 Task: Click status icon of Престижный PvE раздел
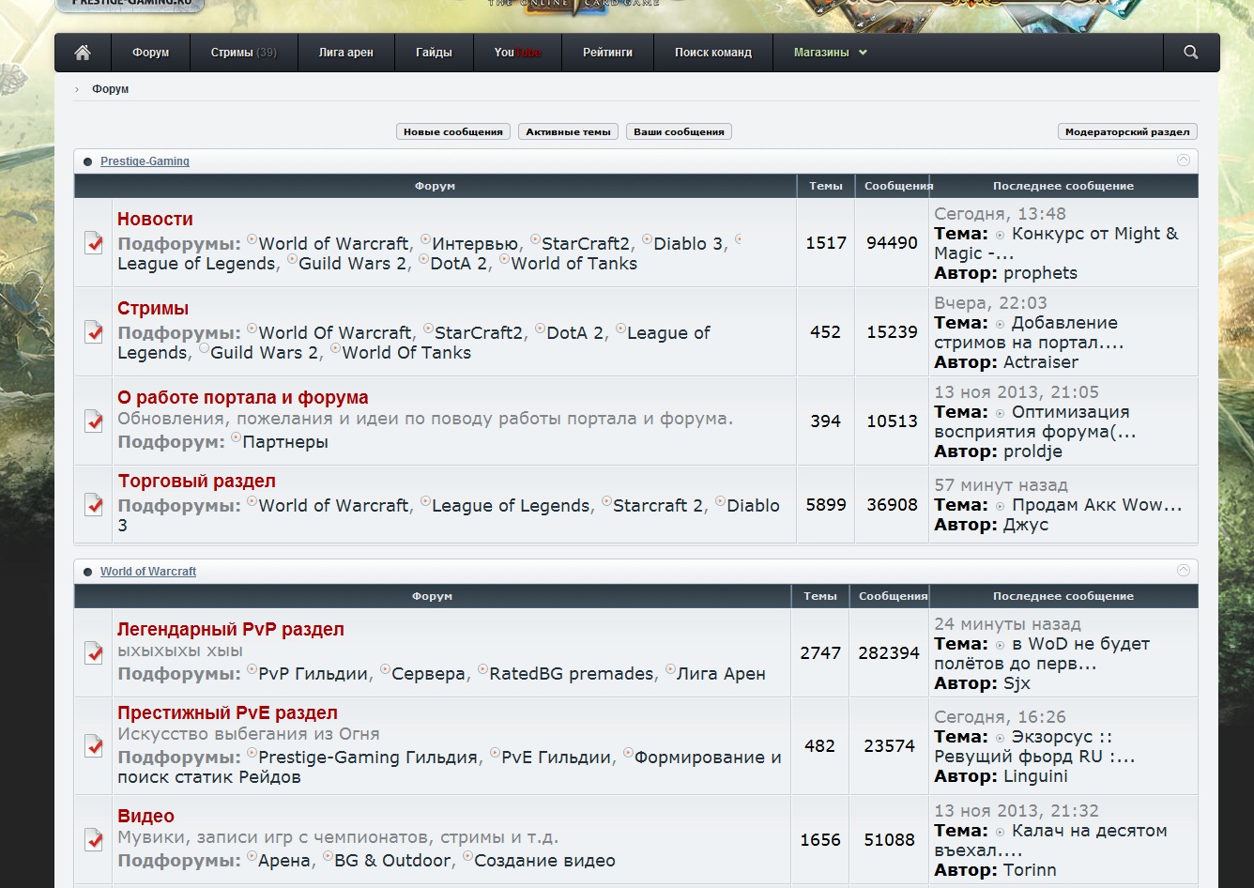pos(94,745)
